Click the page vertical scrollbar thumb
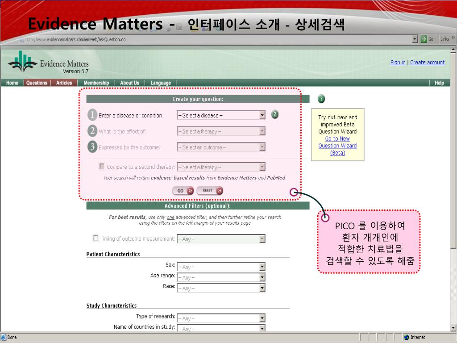The height and width of the screenshot is (343, 457). click(x=453, y=151)
